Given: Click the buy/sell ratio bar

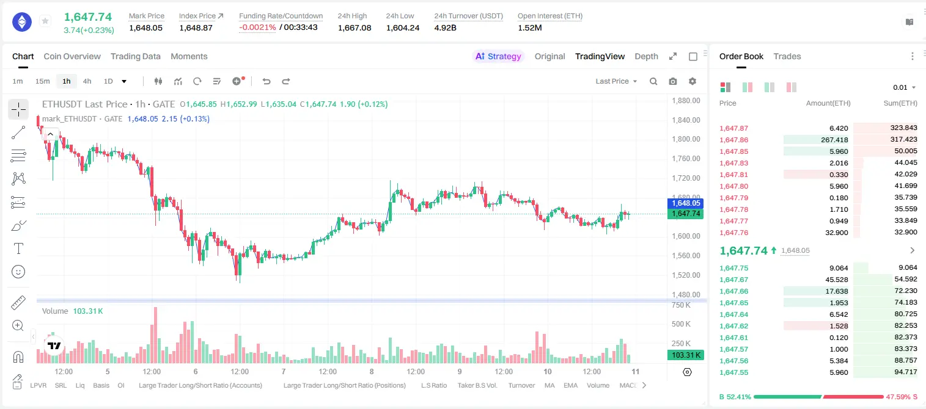Looking at the screenshot, I should click(x=818, y=397).
